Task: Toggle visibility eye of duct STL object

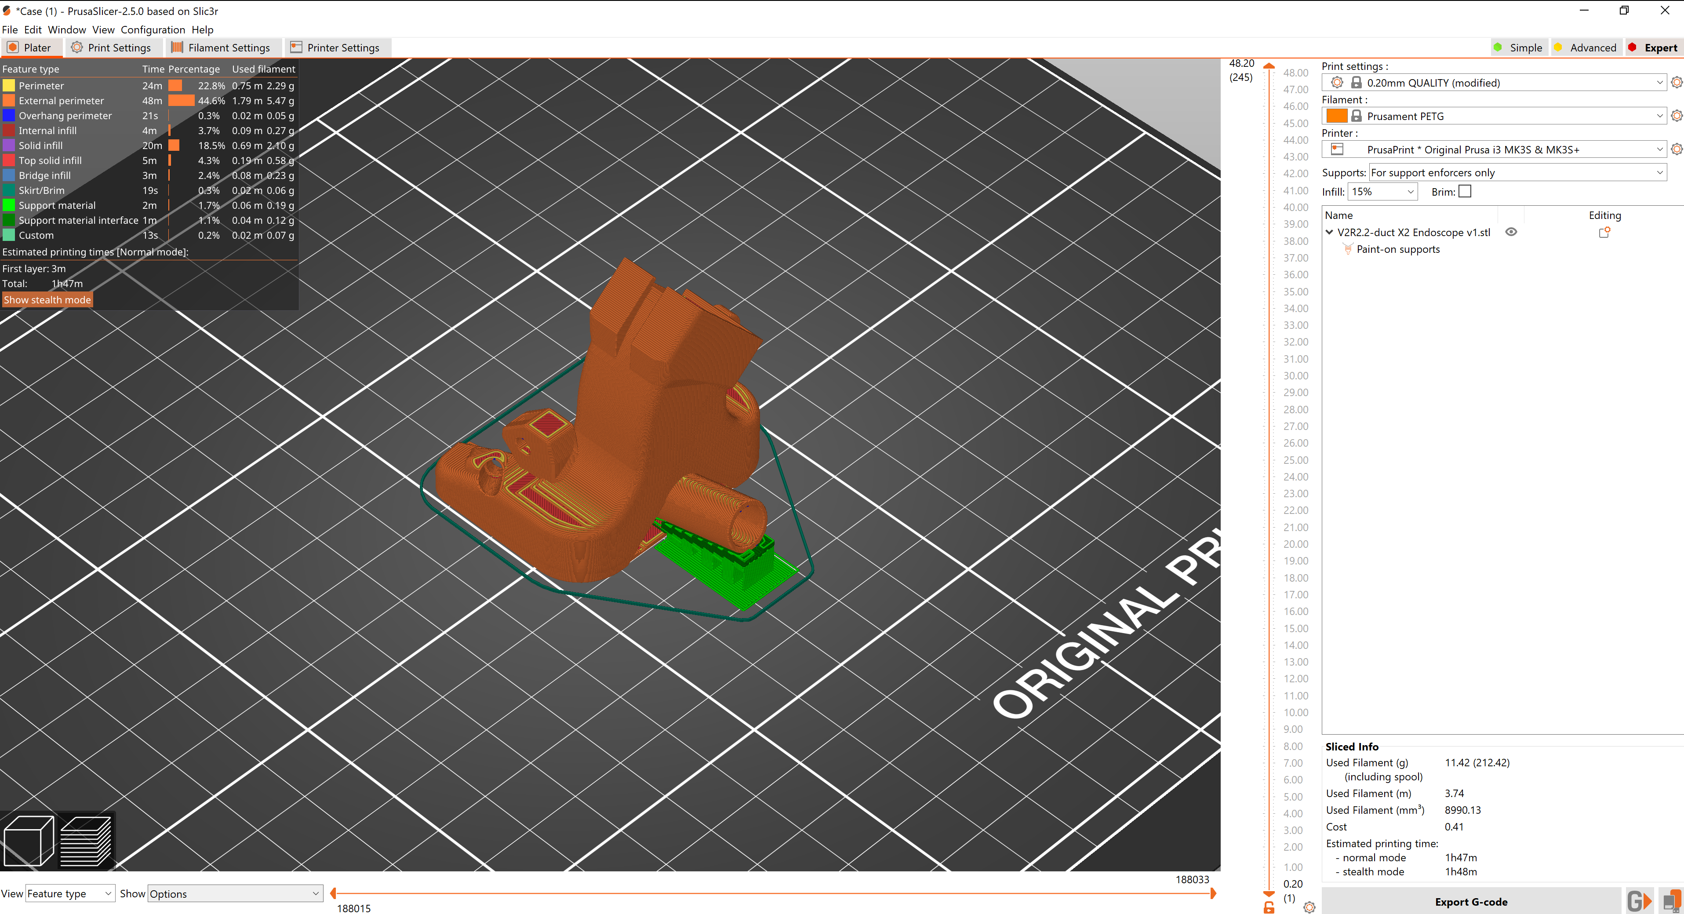Action: click(1511, 232)
